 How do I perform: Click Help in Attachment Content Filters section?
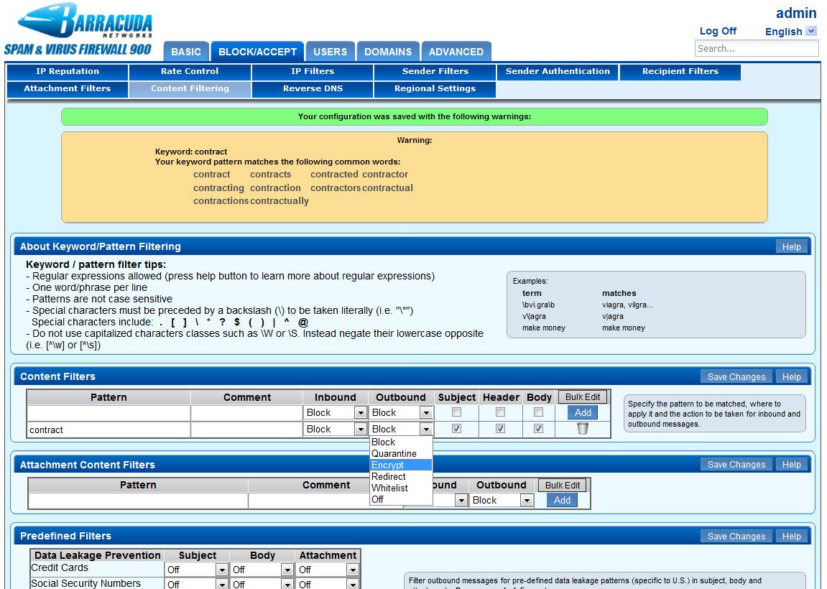(x=791, y=465)
